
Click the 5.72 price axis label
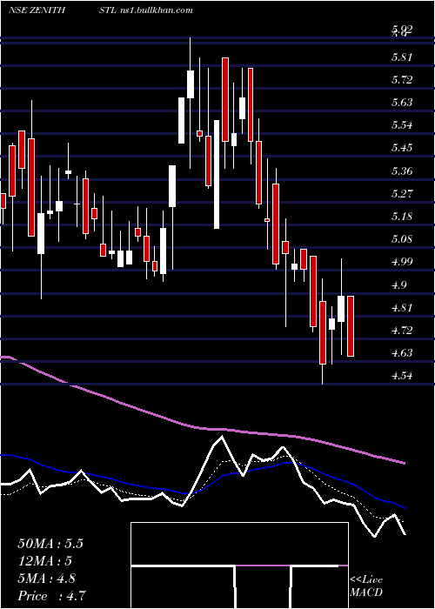click(402, 80)
